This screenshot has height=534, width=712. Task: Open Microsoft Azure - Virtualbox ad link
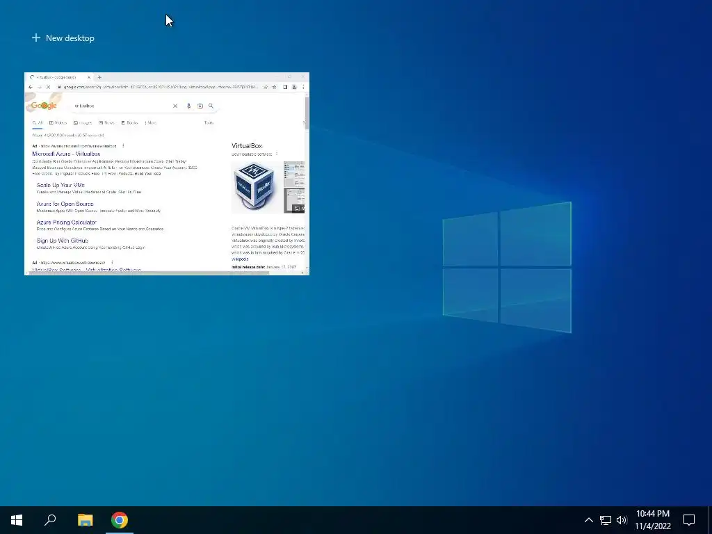point(66,154)
